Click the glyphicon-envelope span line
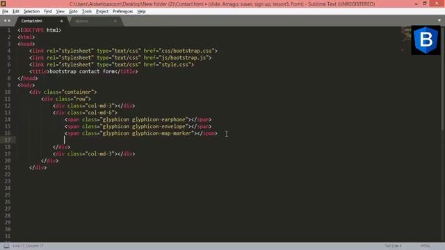This screenshot has width=445, height=250. [x=138, y=126]
